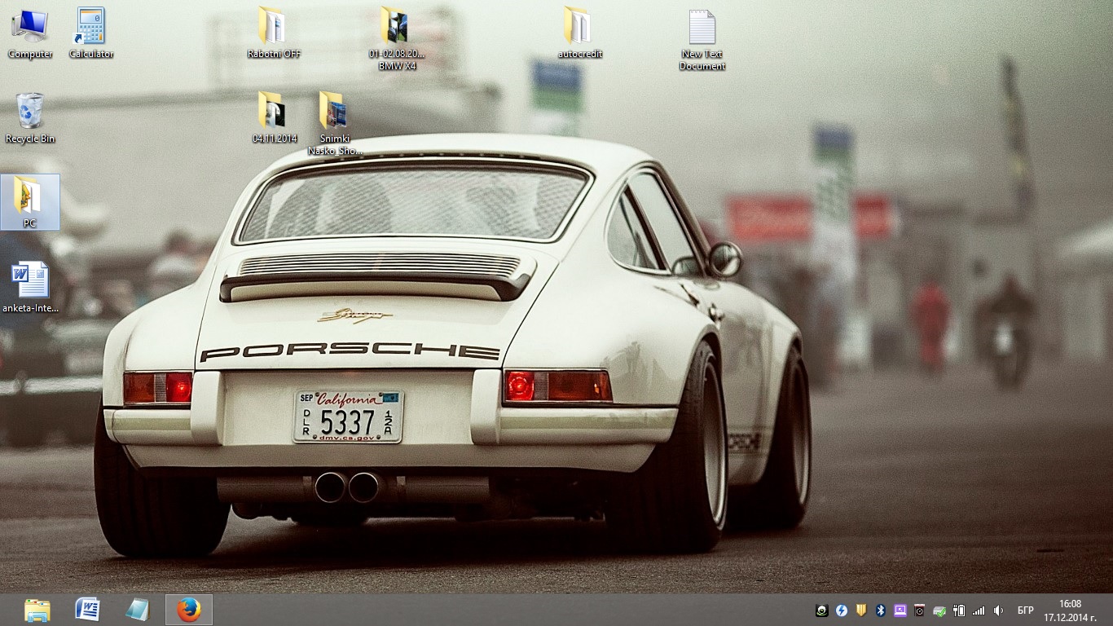This screenshot has width=1113, height=626.
Task: Open the battery power tray icon
Action: (959, 610)
